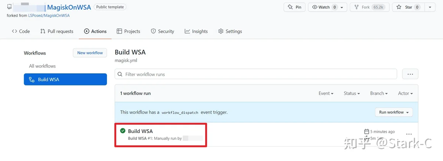Open the Insights tab
This screenshot has height=161, width=443.
[x=196, y=31]
